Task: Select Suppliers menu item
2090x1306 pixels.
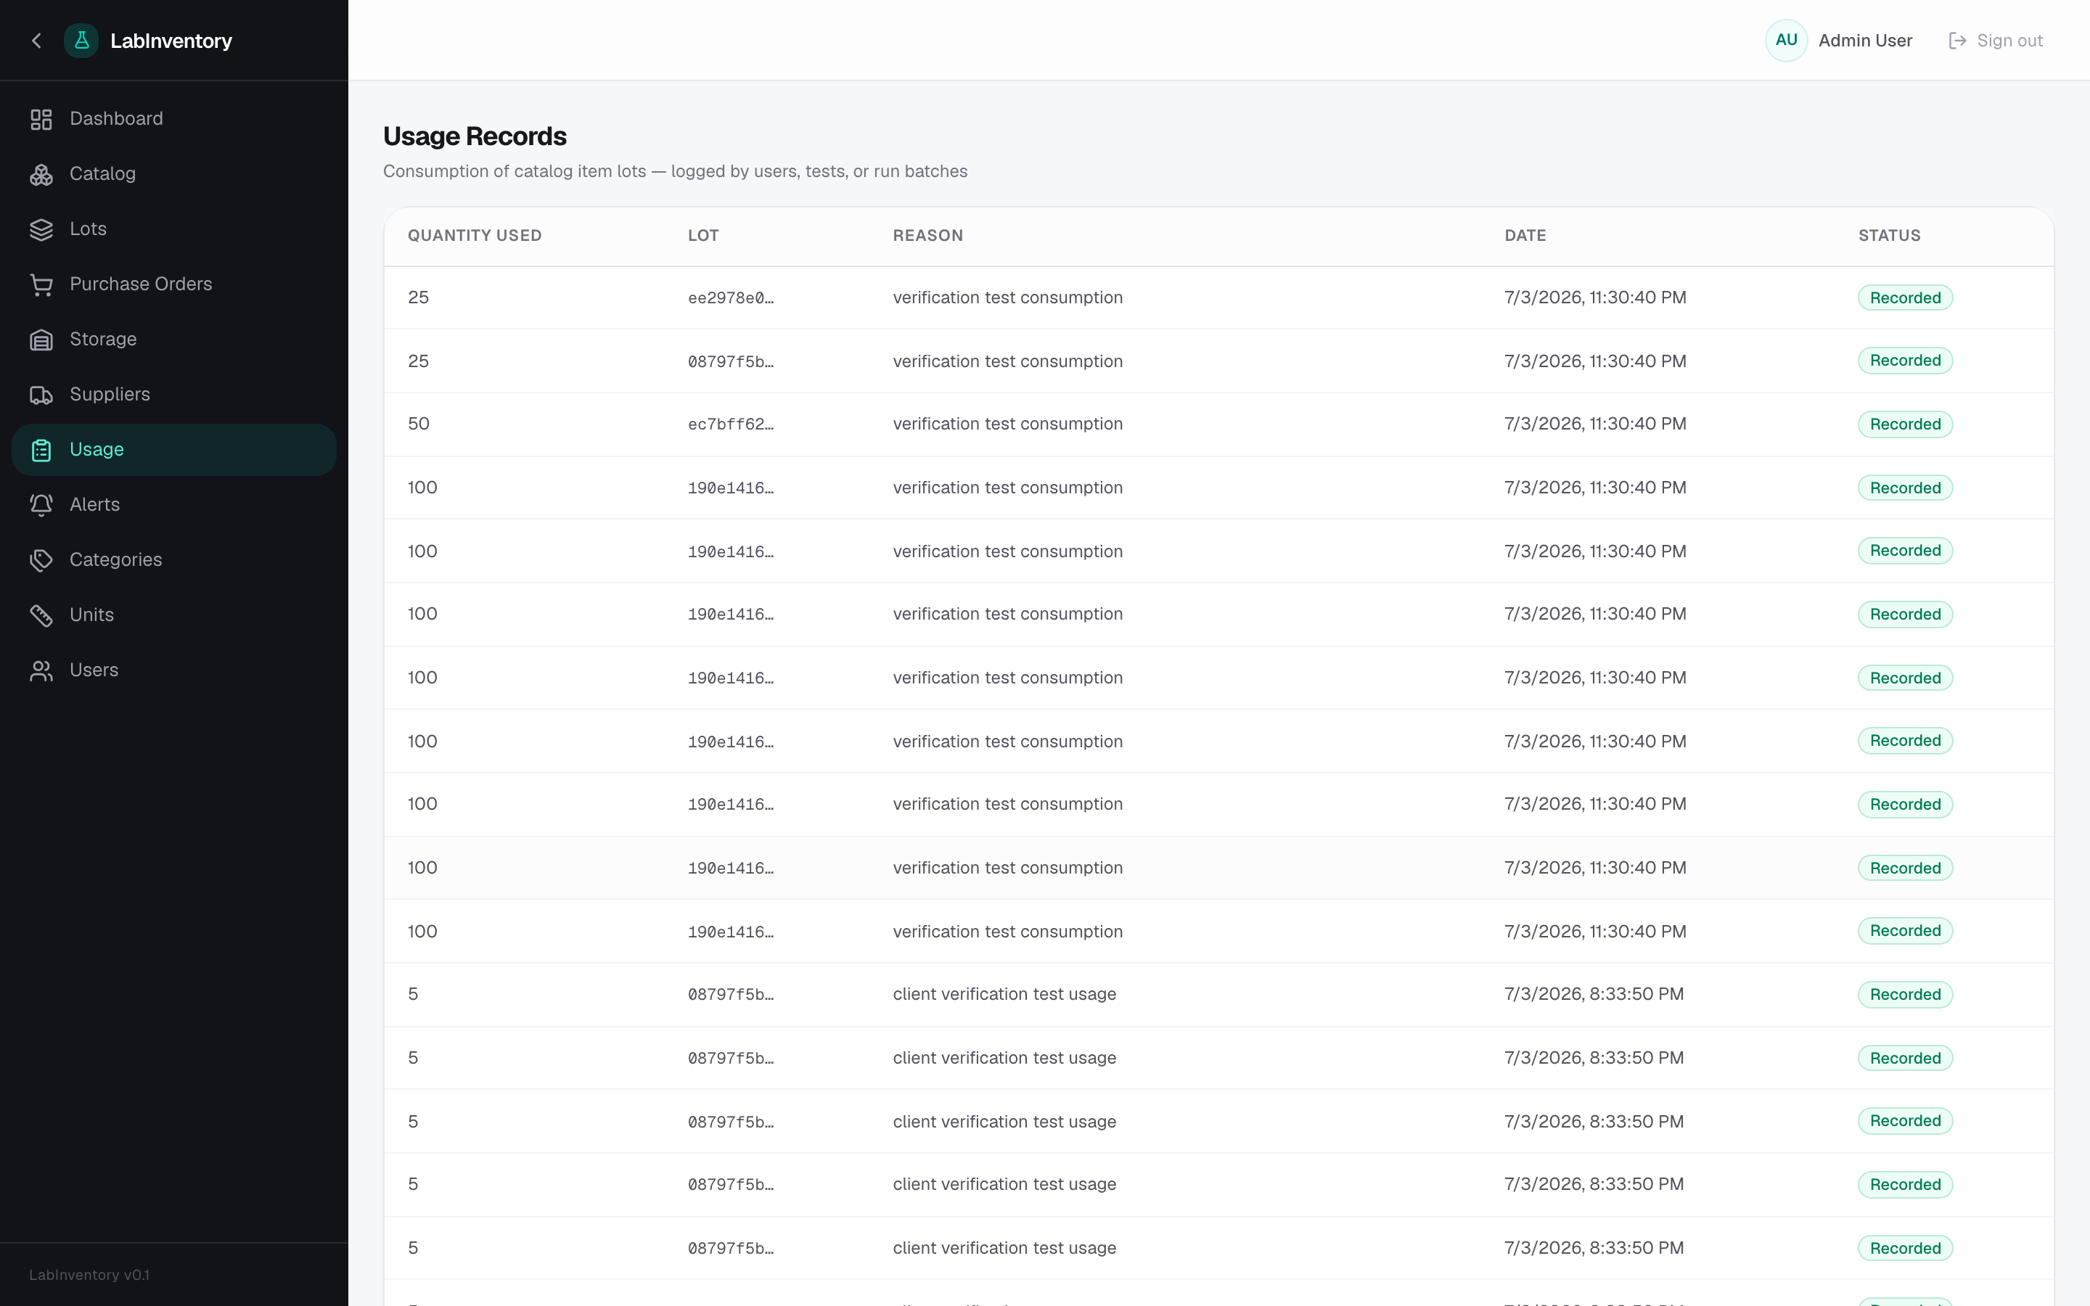Action: coord(173,395)
